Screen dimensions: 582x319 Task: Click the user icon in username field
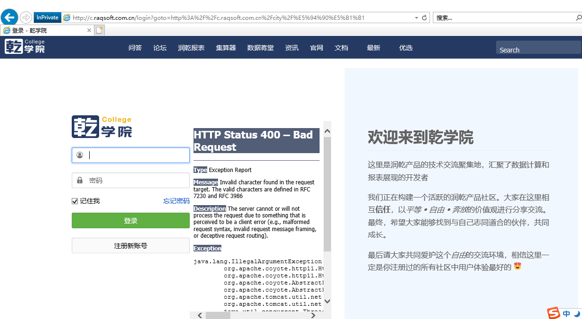click(80, 155)
